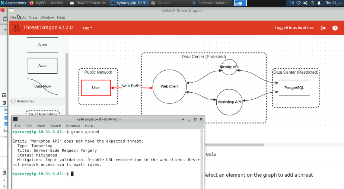Click the volume icon in system tray

[306, 3]
